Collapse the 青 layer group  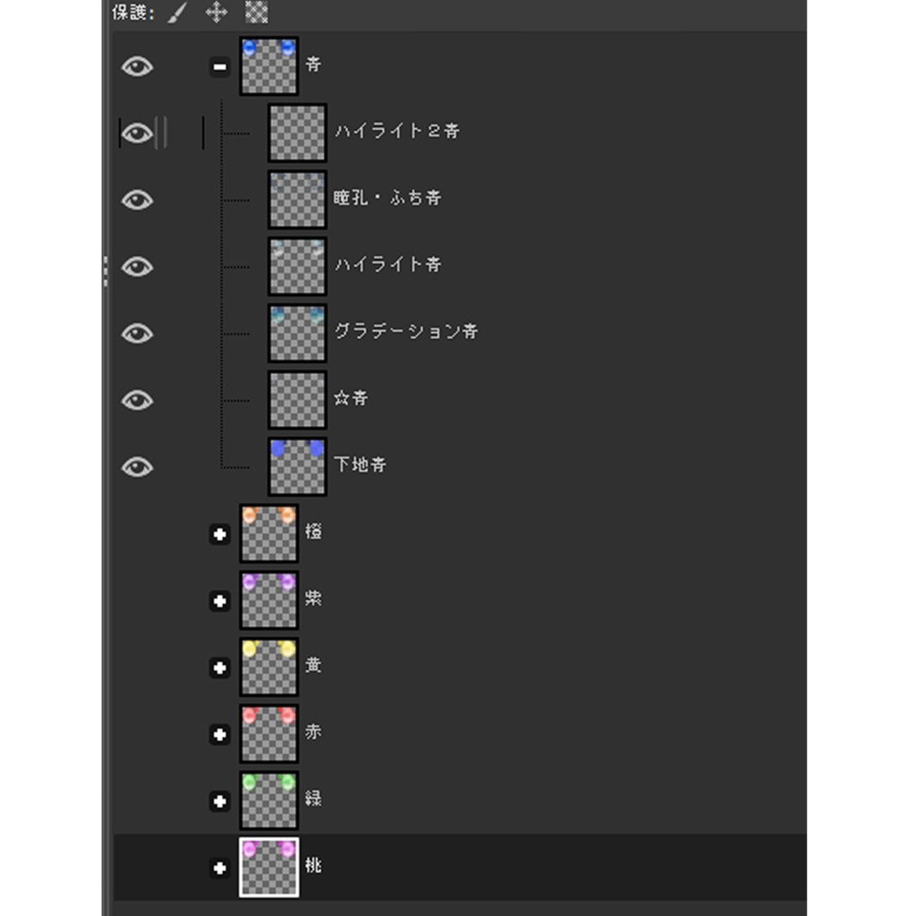pyautogui.click(x=219, y=66)
